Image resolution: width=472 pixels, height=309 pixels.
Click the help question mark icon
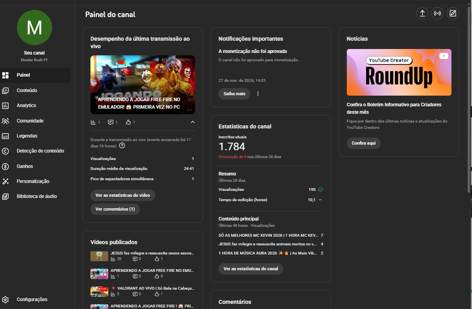[x=122, y=146]
